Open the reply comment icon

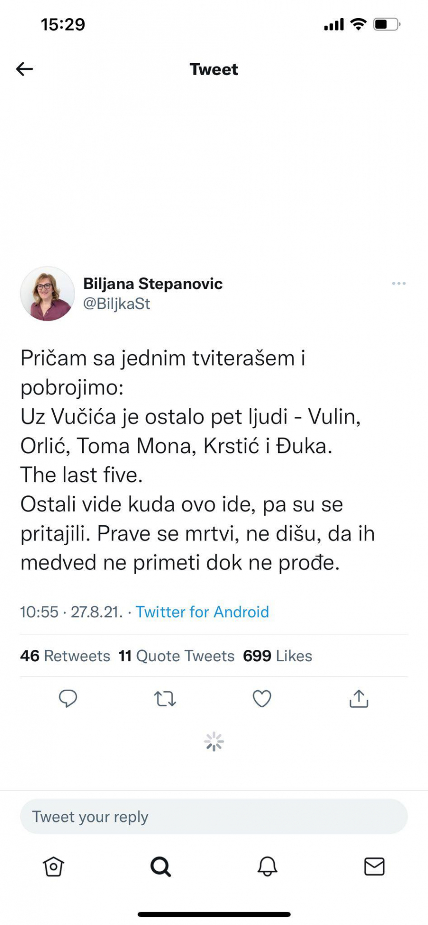pos(69,699)
